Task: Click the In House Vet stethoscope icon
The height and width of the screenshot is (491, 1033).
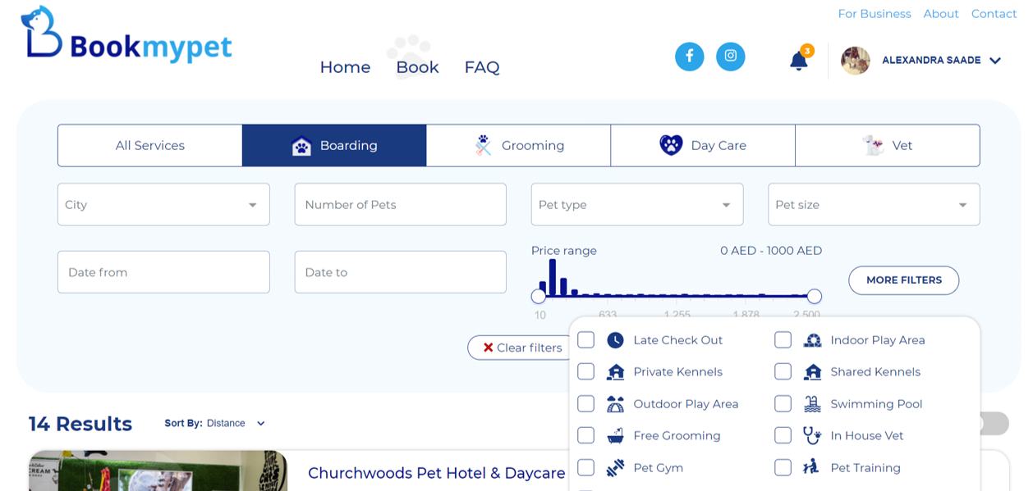Action: click(x=812, y=436)
